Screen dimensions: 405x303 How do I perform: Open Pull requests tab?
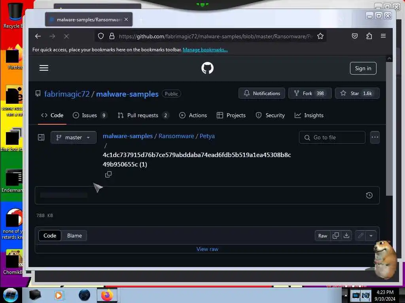pyautogui.click(x=143, y=116)
